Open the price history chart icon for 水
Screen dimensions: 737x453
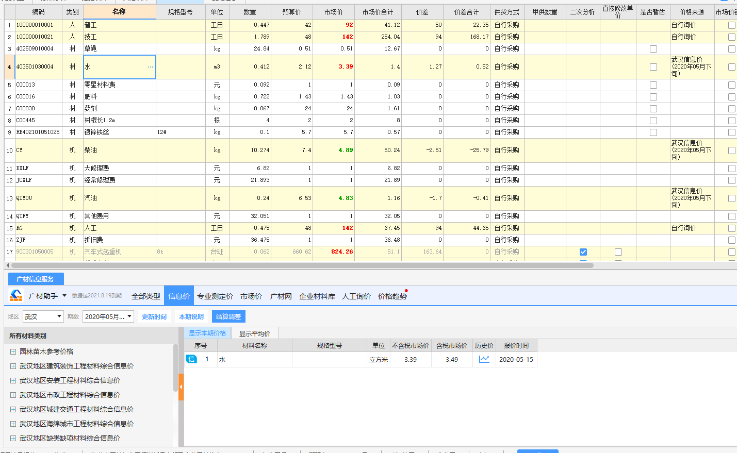(484, 359)
